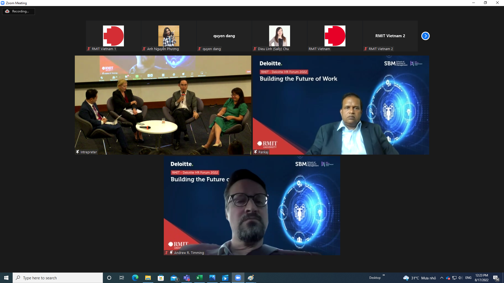Click the Zoom icon on the taskbar
The height and width of the screenshot is (283, 504).
point(238,278)
